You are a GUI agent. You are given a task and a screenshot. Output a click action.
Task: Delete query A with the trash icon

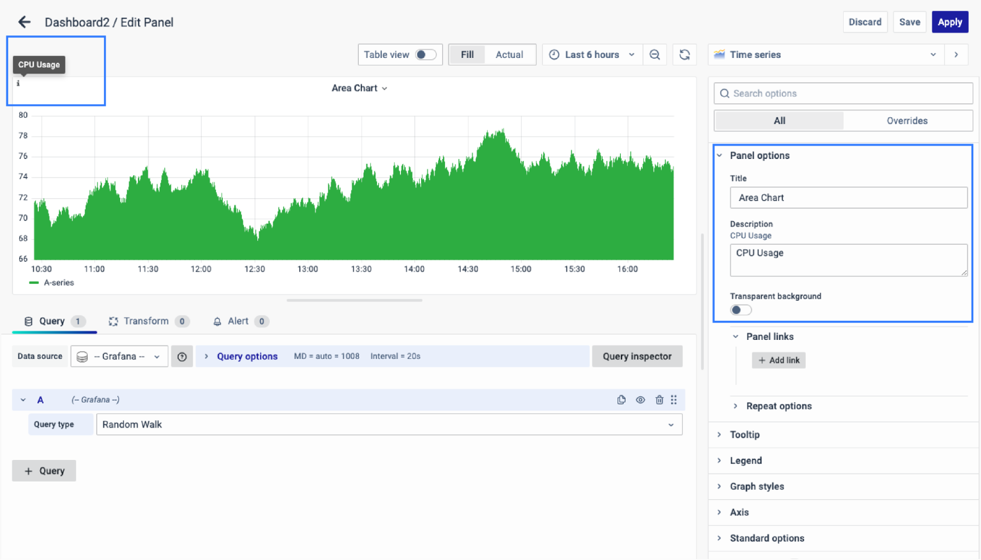[659, 400]
